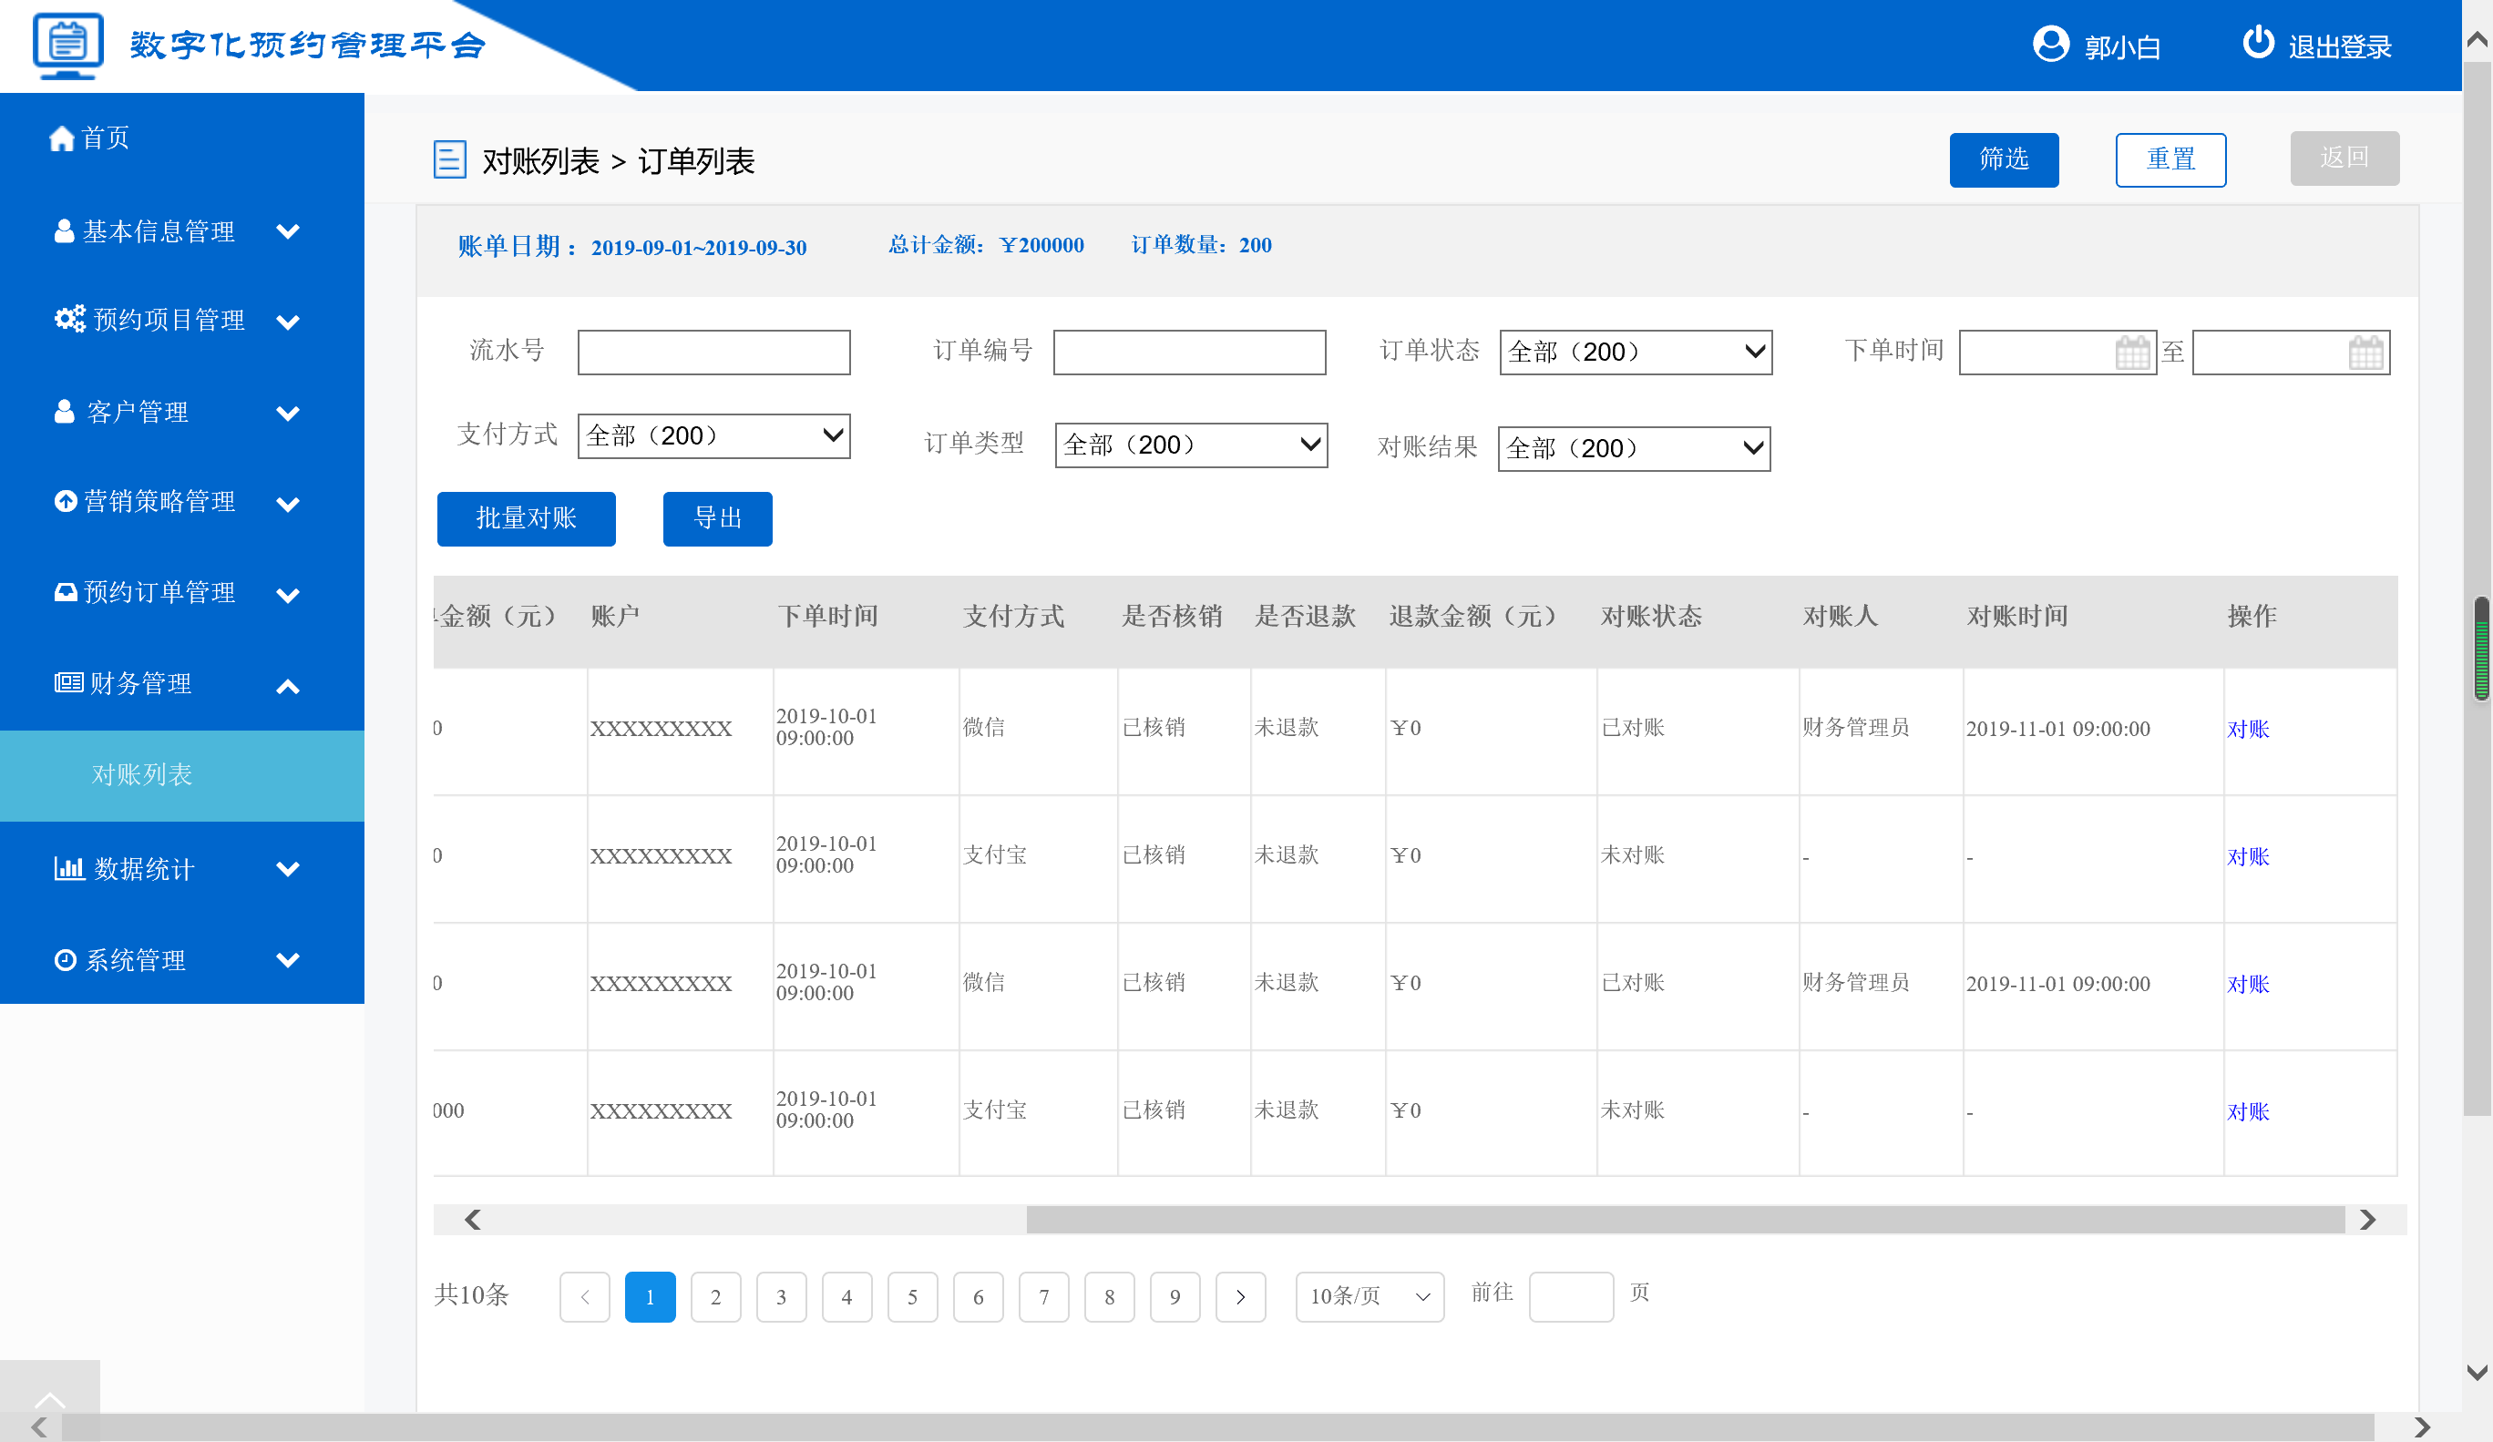The height and width of the screenshot is (1442, 2493).
Task: Click the upload-circle icon for 营销策略管理
Action: pyautogui.click(x=66, y=501)
